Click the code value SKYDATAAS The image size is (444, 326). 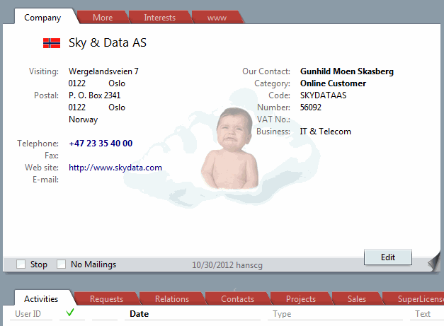(323, 95)
